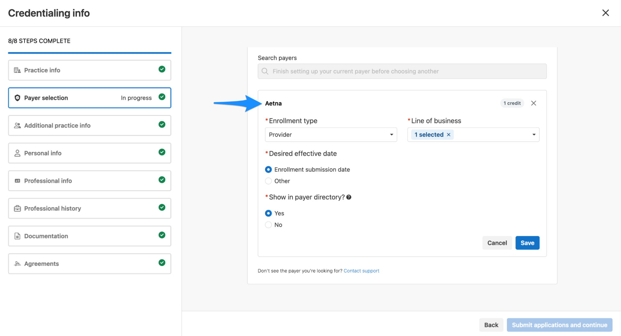Choose Yes for show in payer directory

pyautogui.click(x=268, y=213)
